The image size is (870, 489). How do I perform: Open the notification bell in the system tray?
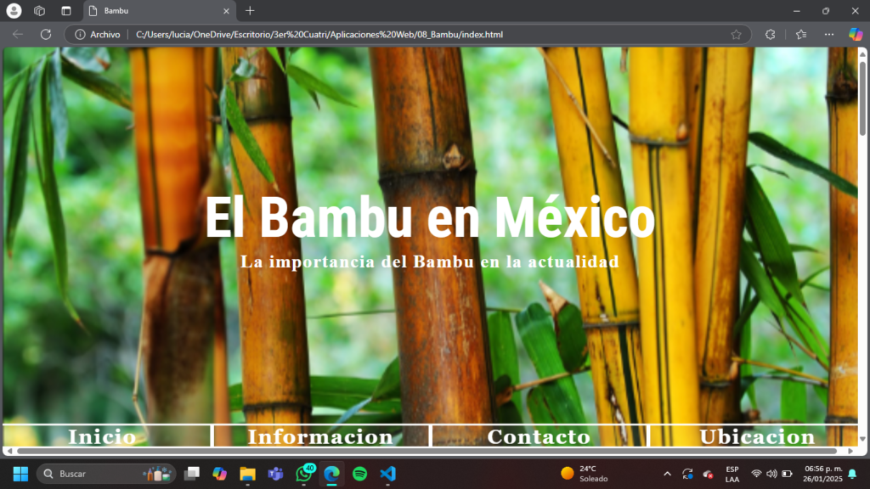pyautogui.click(x=855, y=474)
